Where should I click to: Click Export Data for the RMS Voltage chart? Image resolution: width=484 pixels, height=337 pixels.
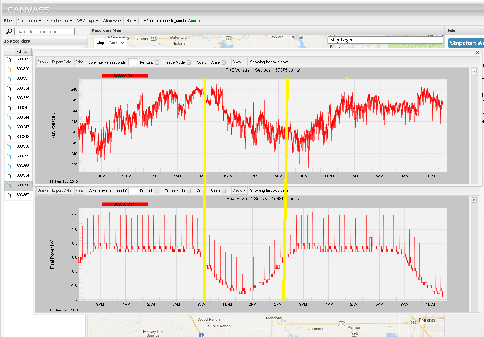point(62,62)
